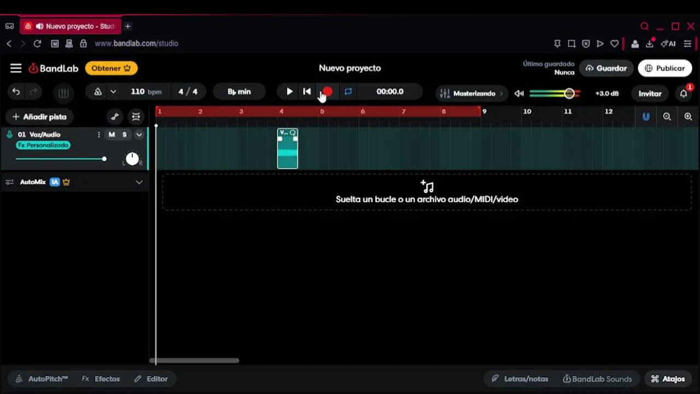Image resolution: width=700 pixels, height=394 pixels.
Task: Click the horizontal timeline scrollbar
Action: pos(194,361)
